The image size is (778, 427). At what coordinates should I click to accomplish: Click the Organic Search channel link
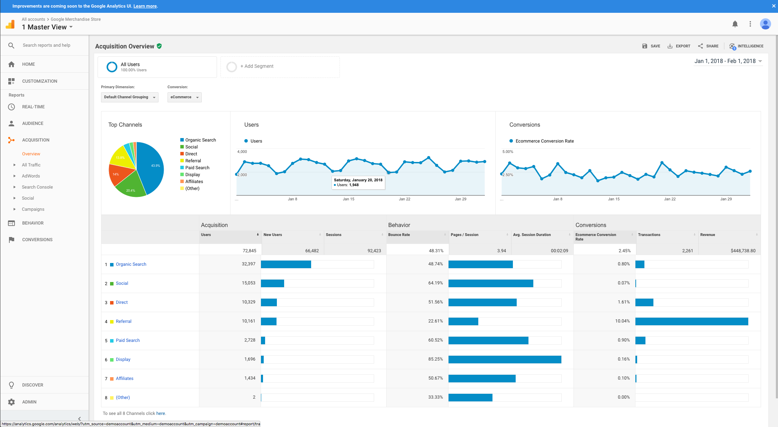coord(132,264)
